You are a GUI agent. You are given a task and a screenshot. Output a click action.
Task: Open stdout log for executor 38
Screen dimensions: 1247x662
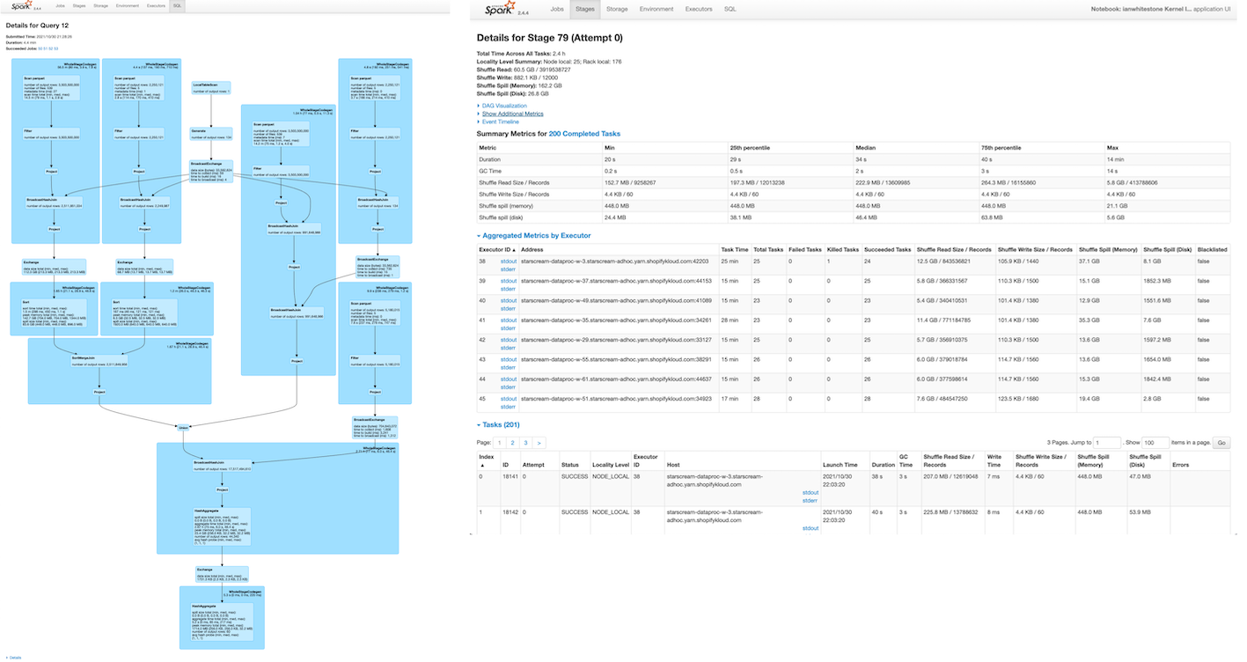click(x=509, y=261)
